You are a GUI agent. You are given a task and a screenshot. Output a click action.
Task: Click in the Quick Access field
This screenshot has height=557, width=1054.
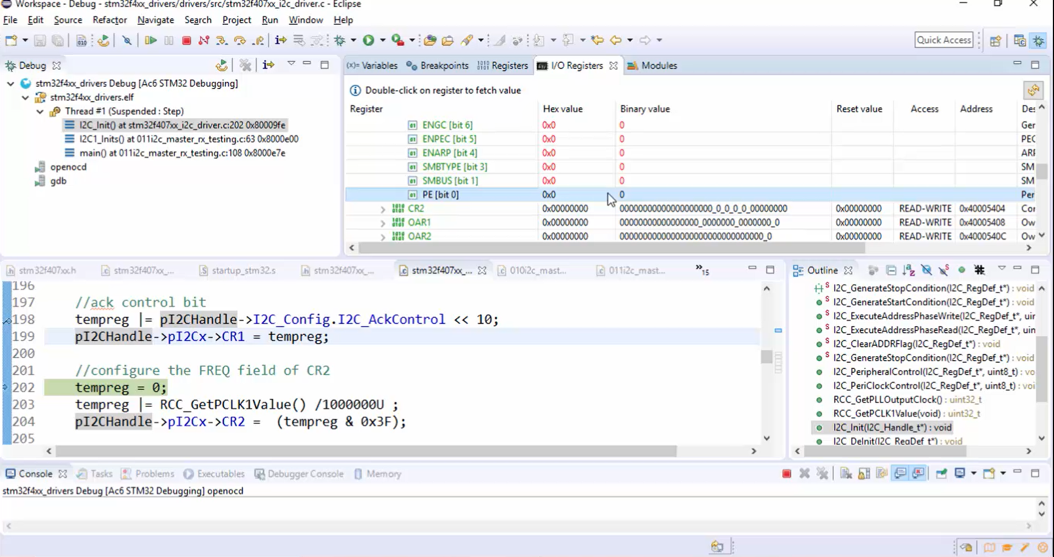pyautogui.click(x=944, y=40)
